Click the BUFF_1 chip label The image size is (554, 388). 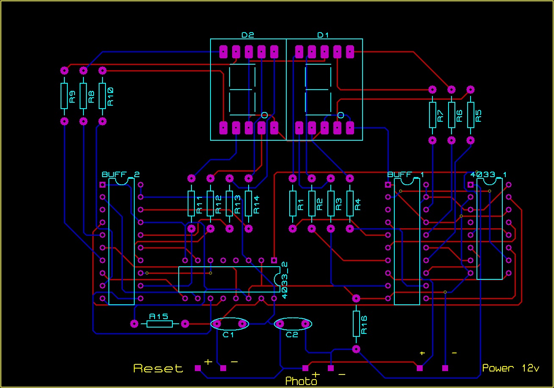click(x=406, y=174)
